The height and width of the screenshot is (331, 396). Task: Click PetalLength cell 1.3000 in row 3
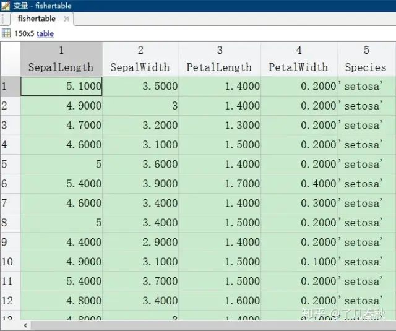(220, 125)
